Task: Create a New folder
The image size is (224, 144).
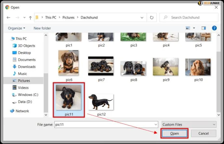Action: click(42, 28)
